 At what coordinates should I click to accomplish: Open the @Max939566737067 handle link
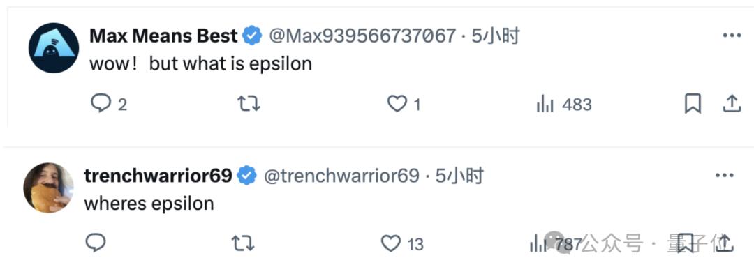[x=362, y=36]
